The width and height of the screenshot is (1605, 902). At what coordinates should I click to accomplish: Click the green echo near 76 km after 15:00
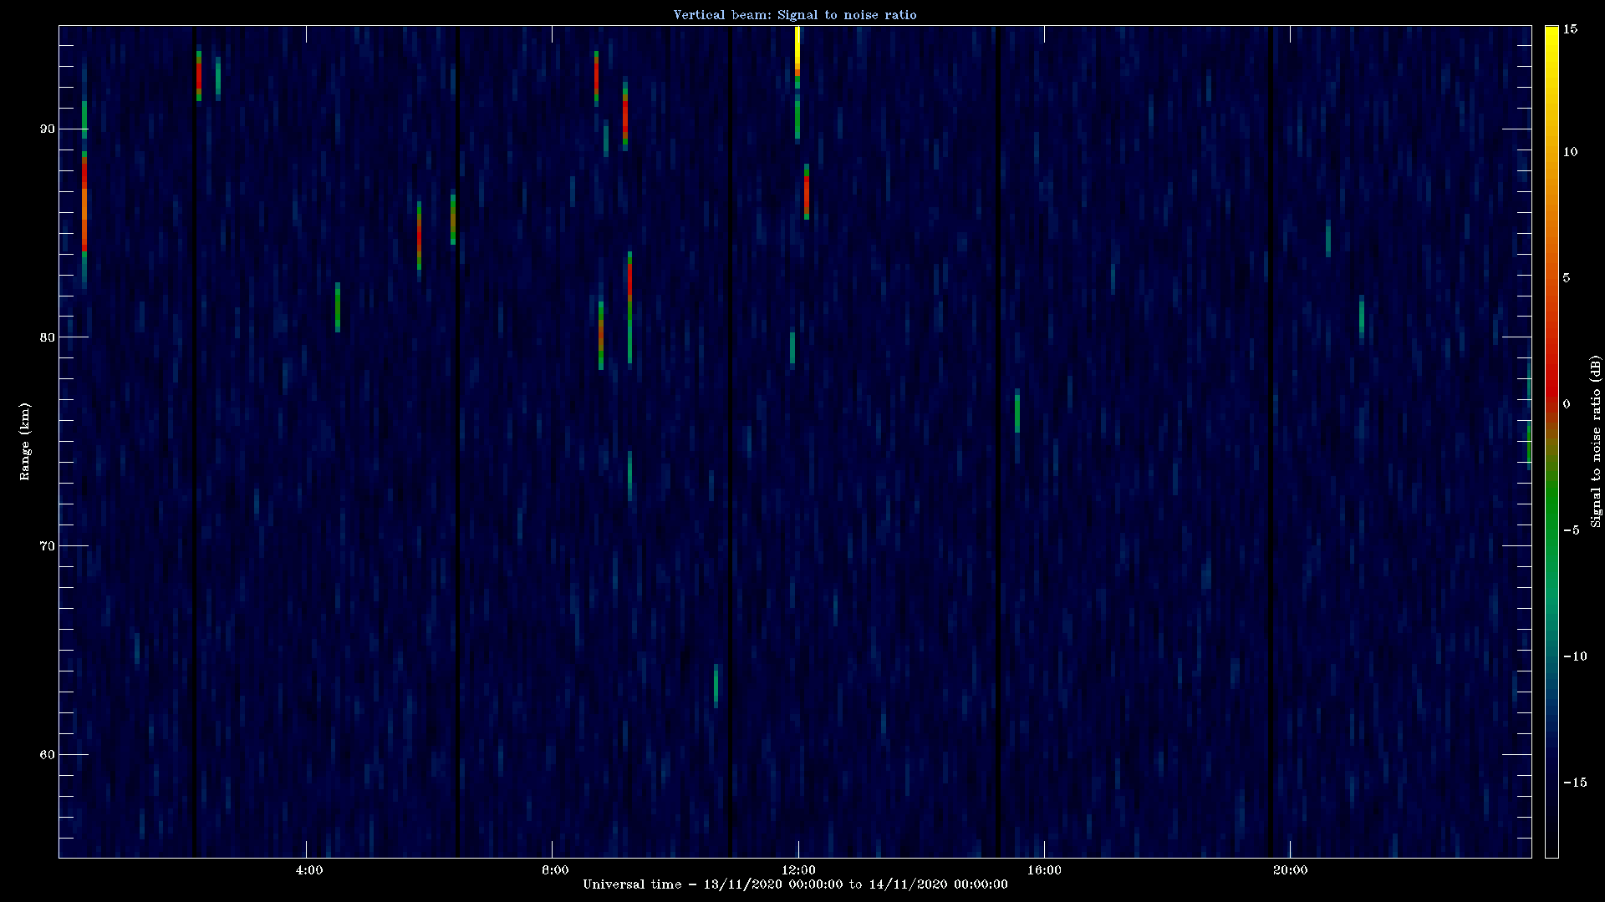1017,411
